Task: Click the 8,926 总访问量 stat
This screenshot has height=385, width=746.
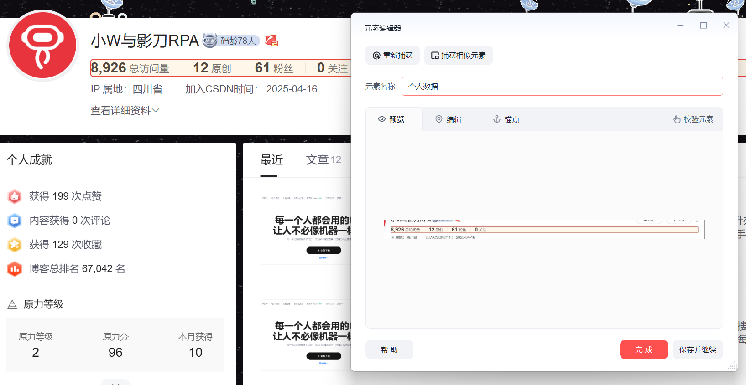Action: point(130,68)
